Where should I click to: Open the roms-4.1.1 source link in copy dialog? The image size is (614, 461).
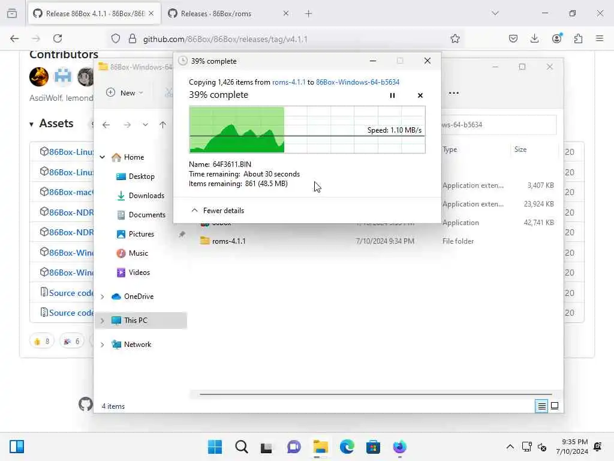pos(288,82)
